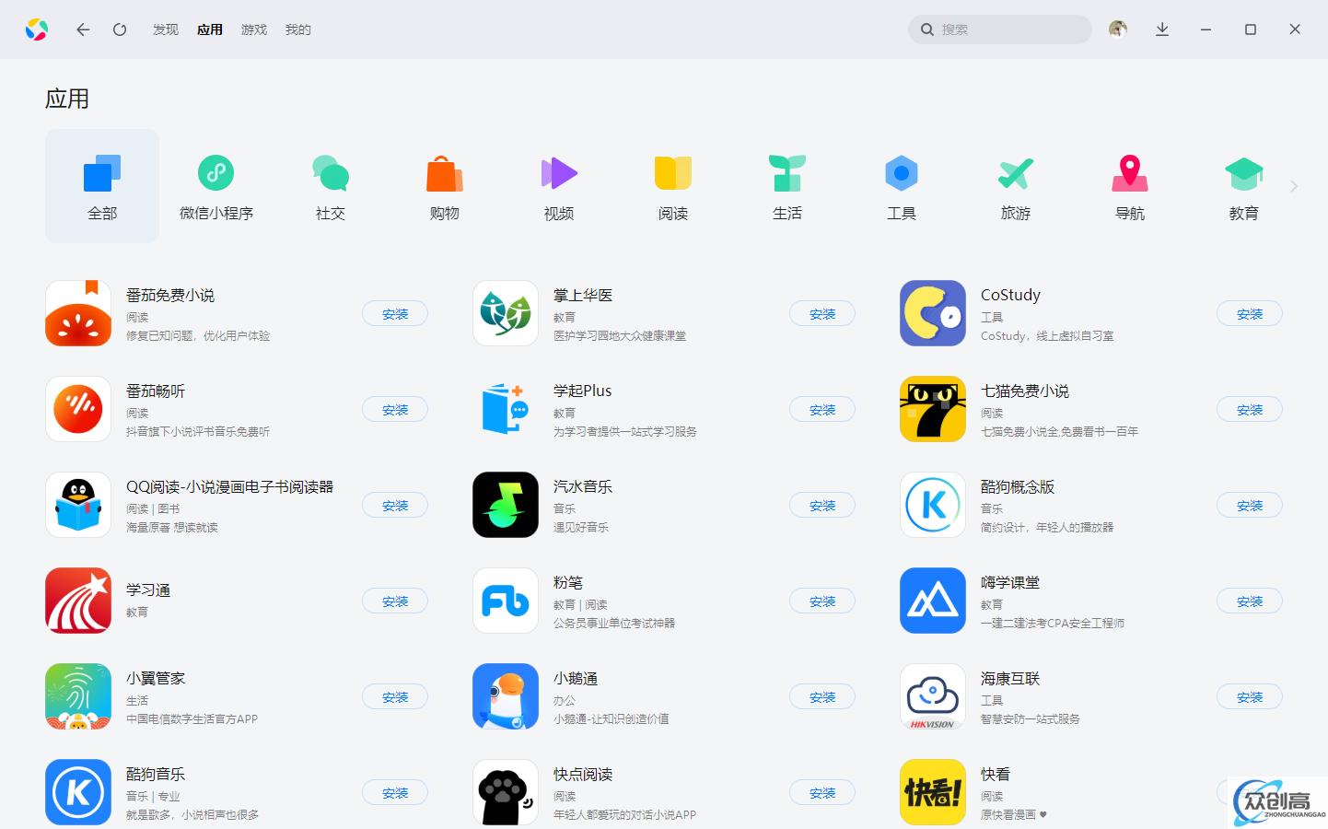Open the 嗨学课堂 app icon
The width and height of the screenshot is (1328, 829).
[x=933, y=601]
